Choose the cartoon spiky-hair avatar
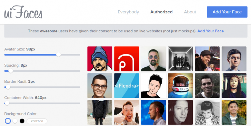The image size is (251, 126). tap(153, 85)
